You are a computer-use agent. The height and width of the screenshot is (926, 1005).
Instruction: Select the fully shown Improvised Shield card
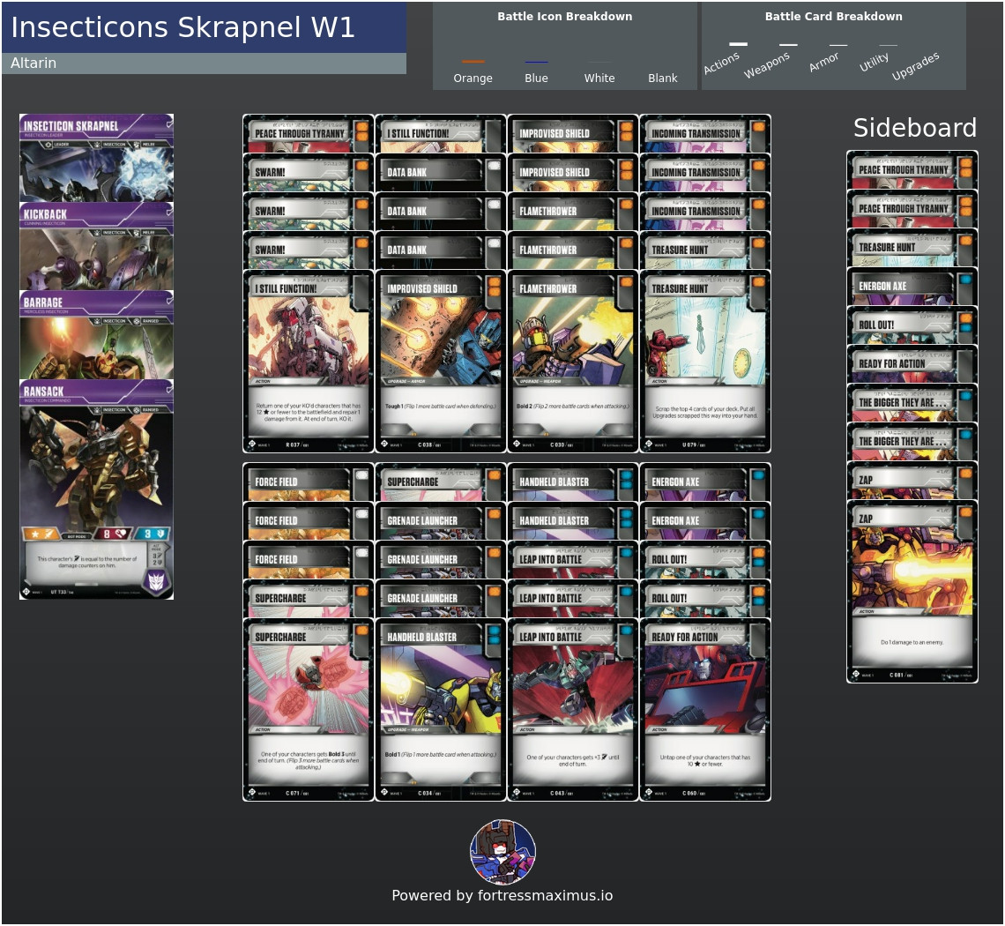point(440,362)
